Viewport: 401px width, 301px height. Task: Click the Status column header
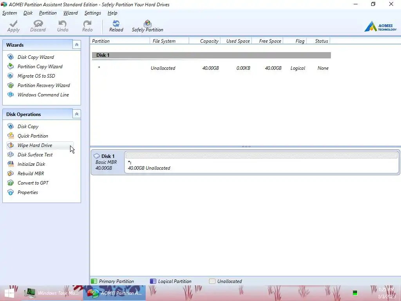point(318,41)
